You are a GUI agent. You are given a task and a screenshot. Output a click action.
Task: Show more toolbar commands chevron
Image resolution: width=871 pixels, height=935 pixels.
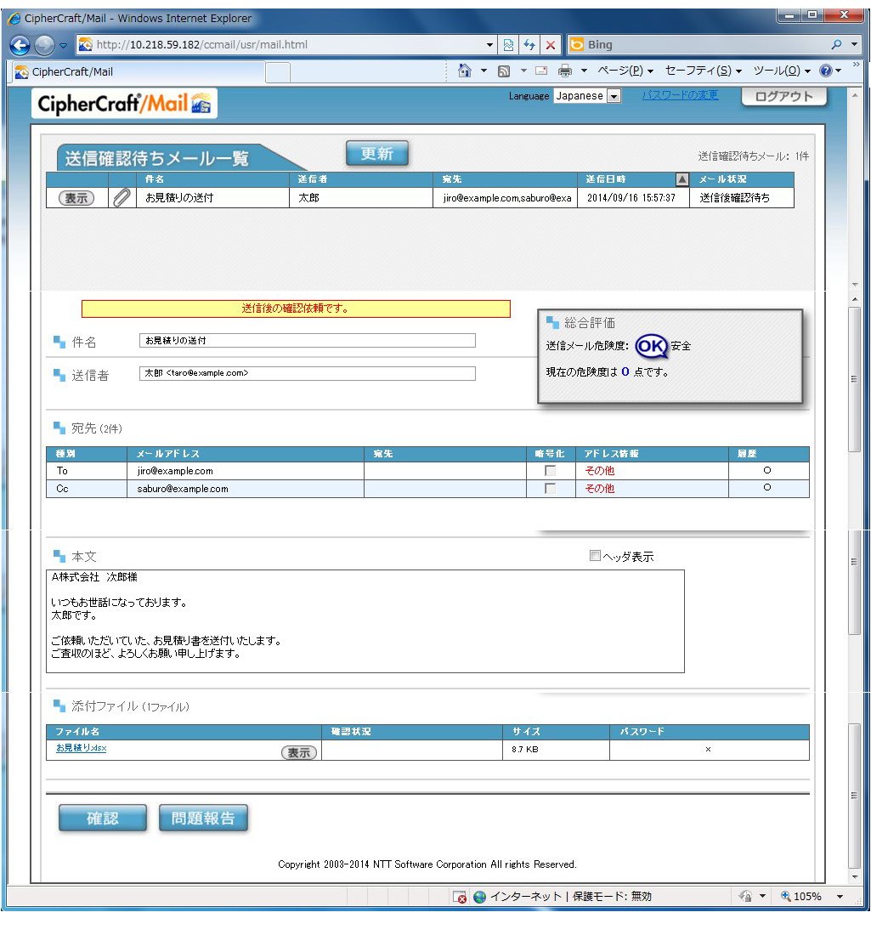[857, 65]
